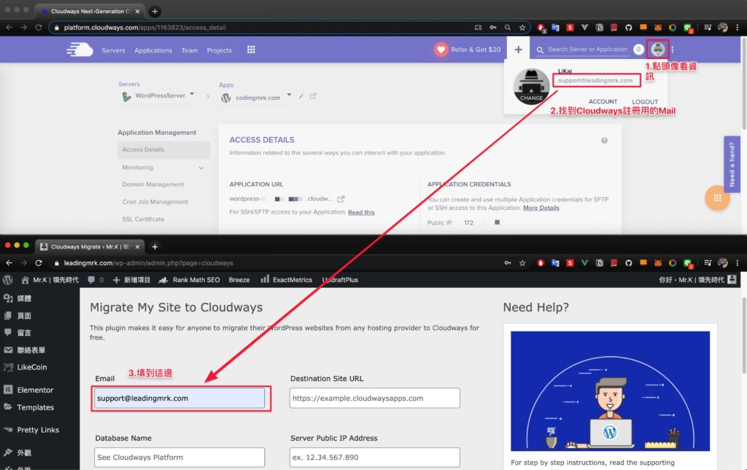Open UpdraftPlus in the admin bar
This screenshot has height=470, width=747.
tap(340, 280)
